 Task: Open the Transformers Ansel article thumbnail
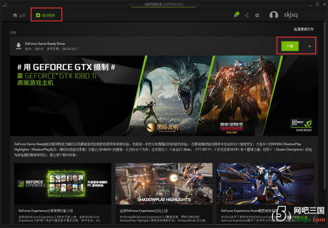[265, 184]
